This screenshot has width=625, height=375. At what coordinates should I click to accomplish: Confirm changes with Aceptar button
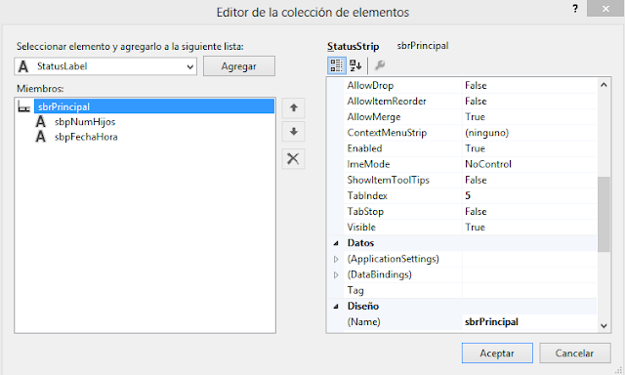coord(497,354)
